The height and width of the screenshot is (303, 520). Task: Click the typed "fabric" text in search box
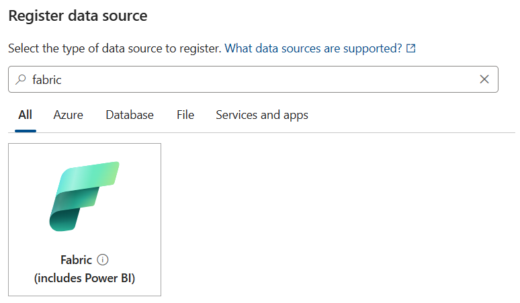(x=47, y=79)
